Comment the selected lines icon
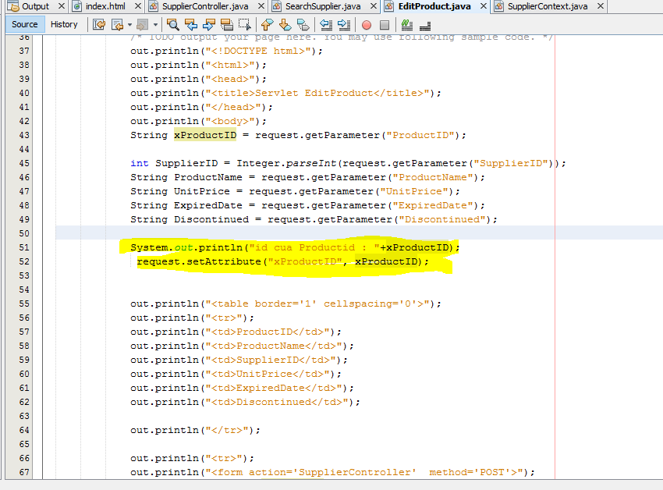663x490 pixels. click(x=406, y=24)
